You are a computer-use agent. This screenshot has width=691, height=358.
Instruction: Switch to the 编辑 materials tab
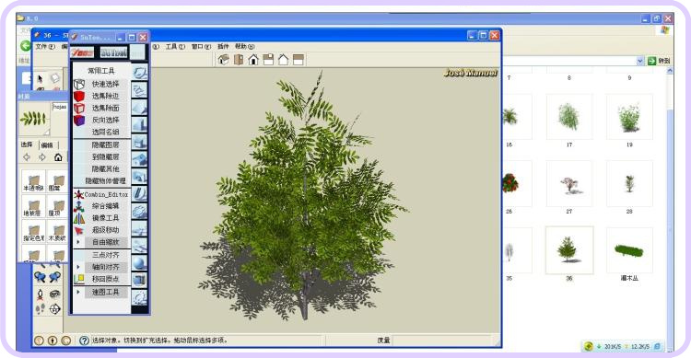coord(47,144)
